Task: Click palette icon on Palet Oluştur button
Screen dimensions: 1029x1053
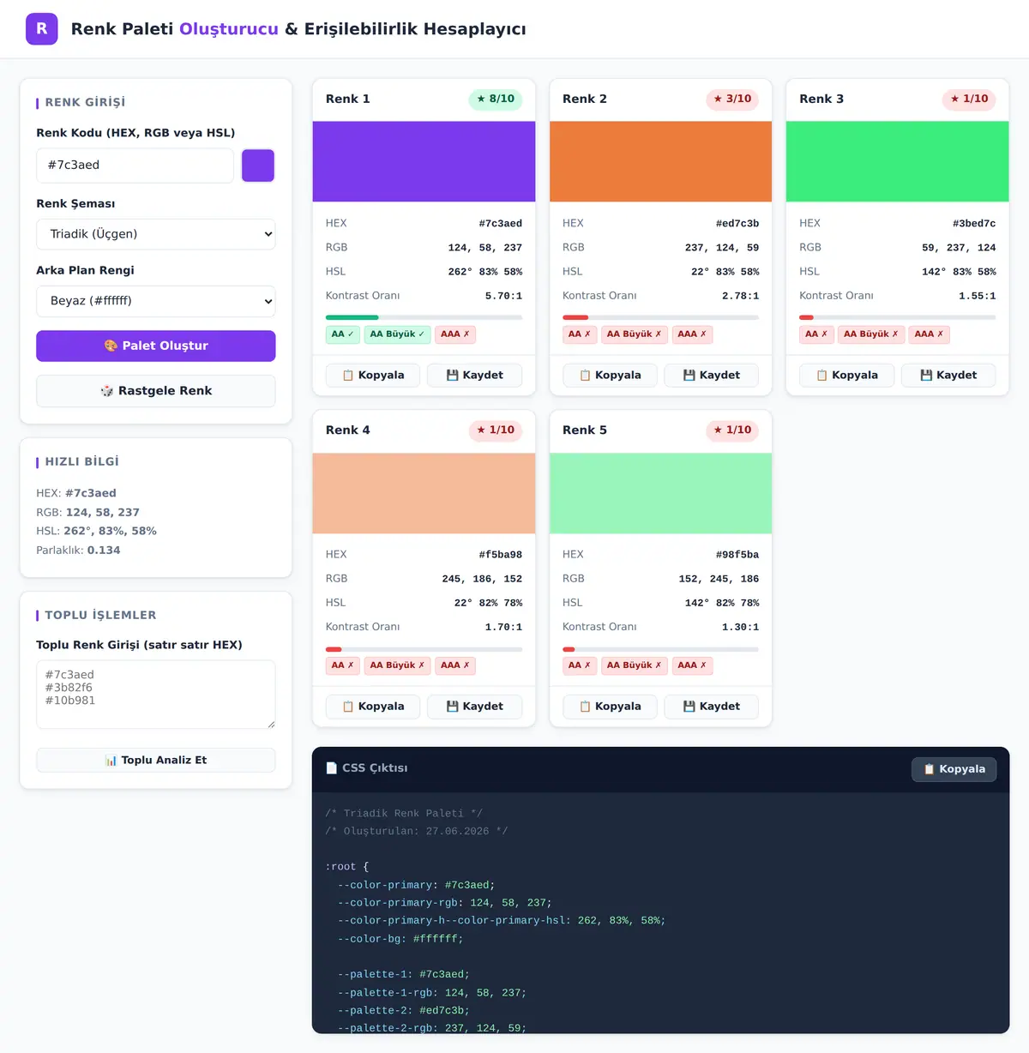Action: tap(111, 346)
